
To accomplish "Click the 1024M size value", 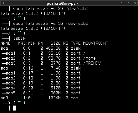I will 54,98.
